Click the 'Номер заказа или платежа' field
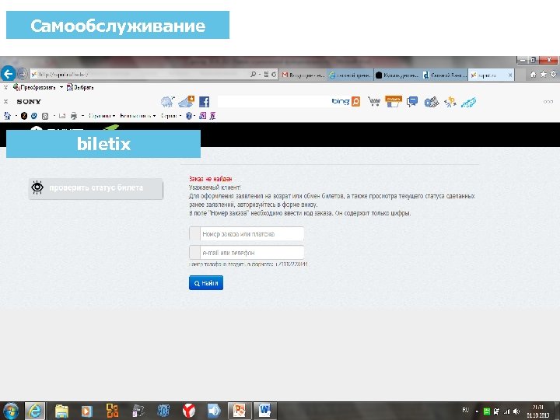Viewport: 560px width, 420px height. [x=247, y=234]
